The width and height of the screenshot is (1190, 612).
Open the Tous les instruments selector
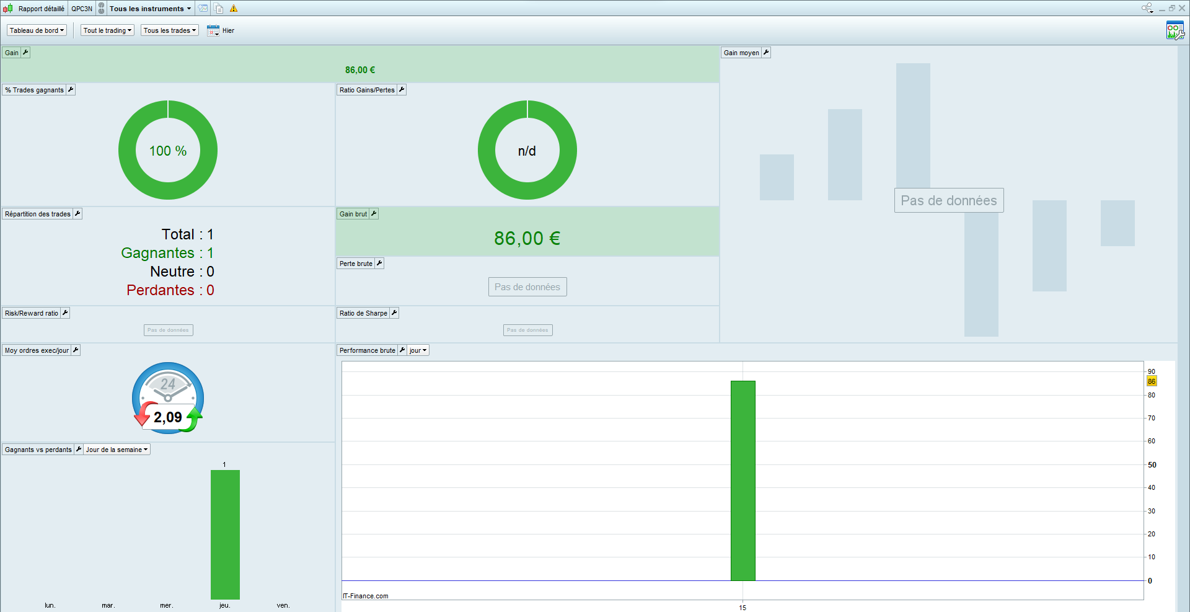(x=151, y=9)
